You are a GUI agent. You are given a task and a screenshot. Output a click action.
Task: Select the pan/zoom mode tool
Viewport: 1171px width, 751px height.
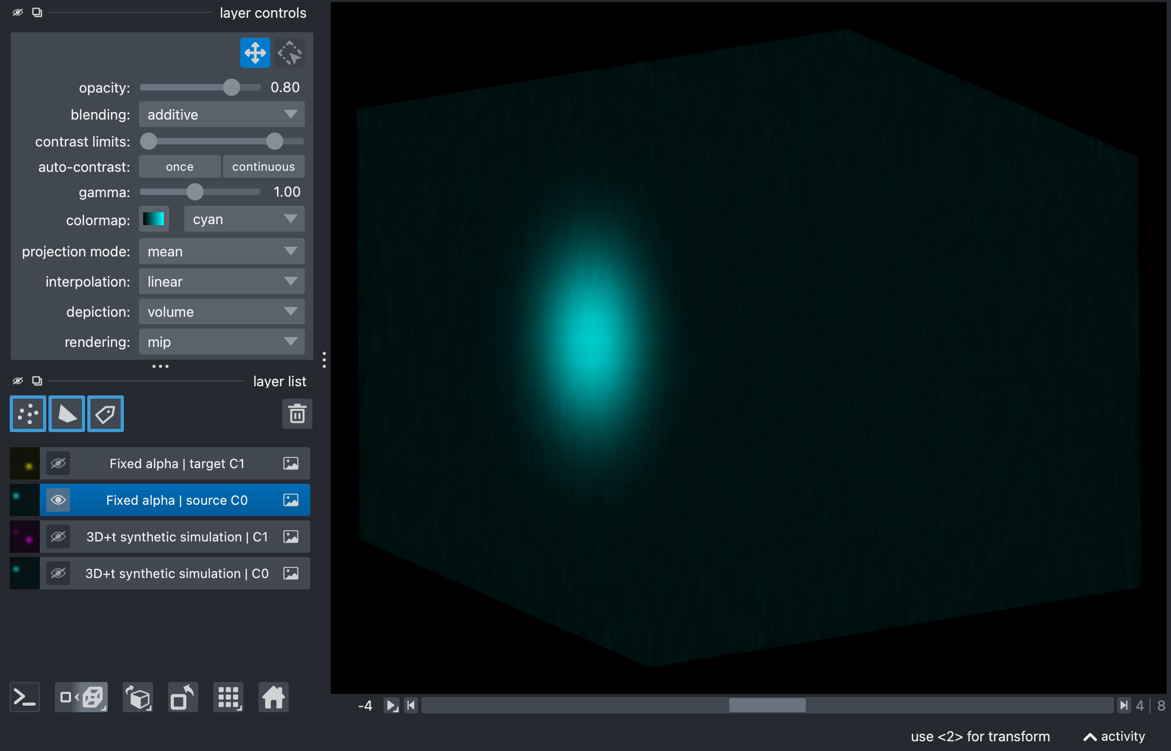[255, 53]
